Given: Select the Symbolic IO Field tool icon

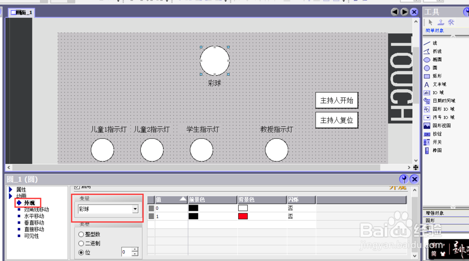Looking at the screenshot, I should [x=427, y=117].
